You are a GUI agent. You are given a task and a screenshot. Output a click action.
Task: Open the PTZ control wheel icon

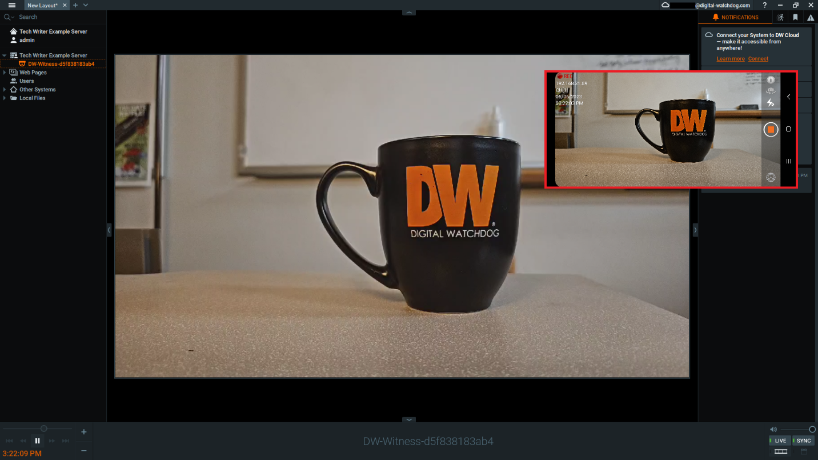[771, 177]
